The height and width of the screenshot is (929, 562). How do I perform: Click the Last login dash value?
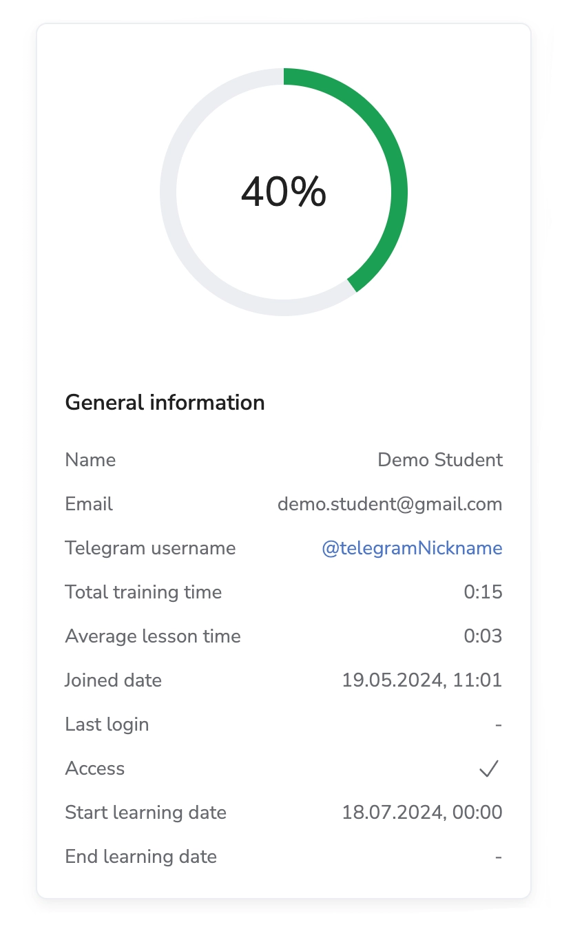coord(498,724)
